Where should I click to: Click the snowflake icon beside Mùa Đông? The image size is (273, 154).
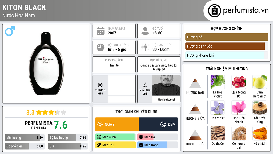click(141, 145)
